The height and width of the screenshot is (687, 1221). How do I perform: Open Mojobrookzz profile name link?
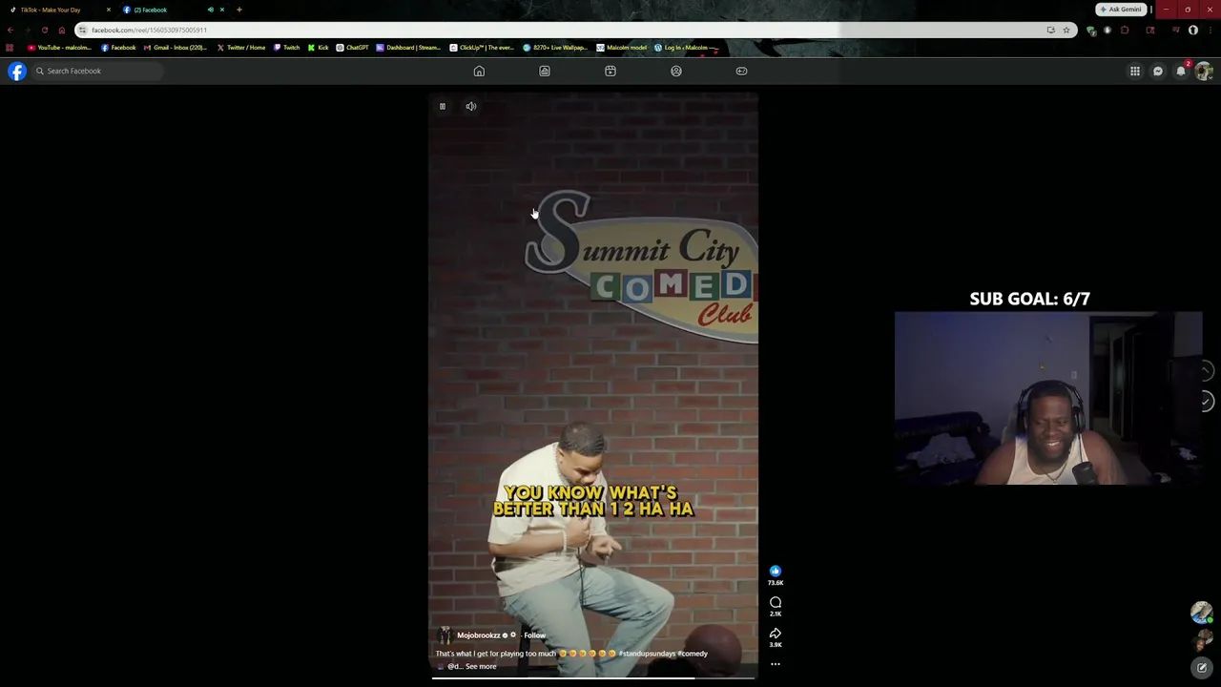tap(478, 635)
